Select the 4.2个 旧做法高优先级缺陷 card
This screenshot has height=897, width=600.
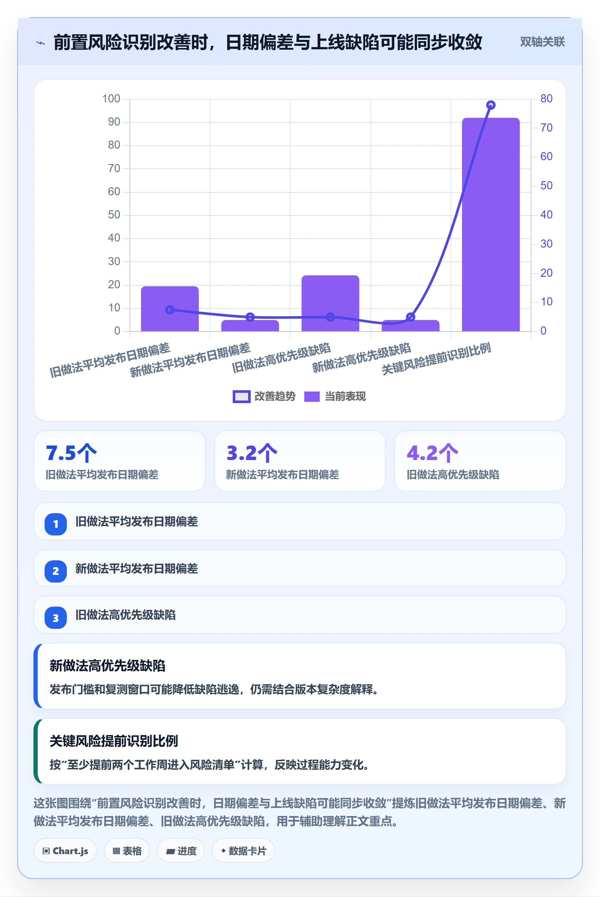[x=480, y=461]
